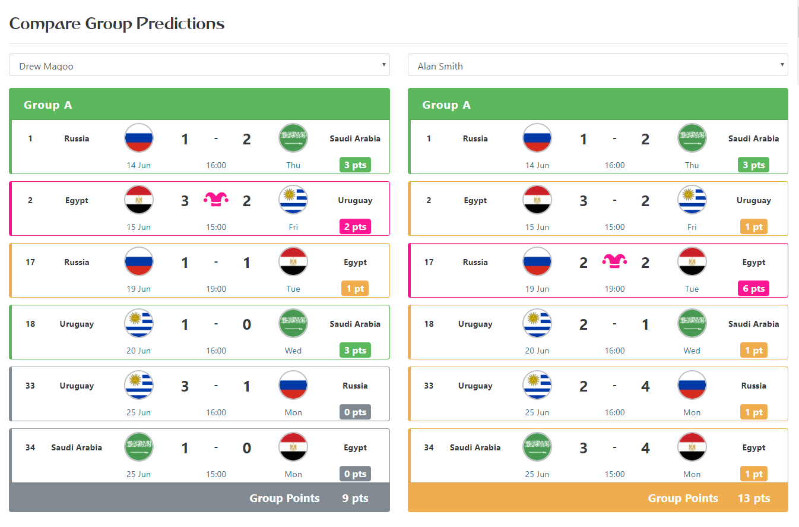Viewport: 799px width, 527px height.
Task: Click Saudi Arabia flag in Alan's match 1
Action: [x=692, y=138]
